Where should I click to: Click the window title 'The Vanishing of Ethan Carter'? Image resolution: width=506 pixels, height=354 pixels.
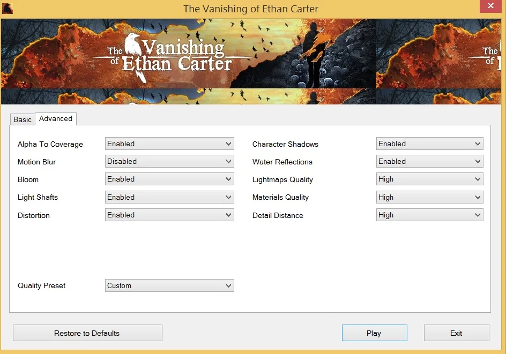(x=251, y=9)
